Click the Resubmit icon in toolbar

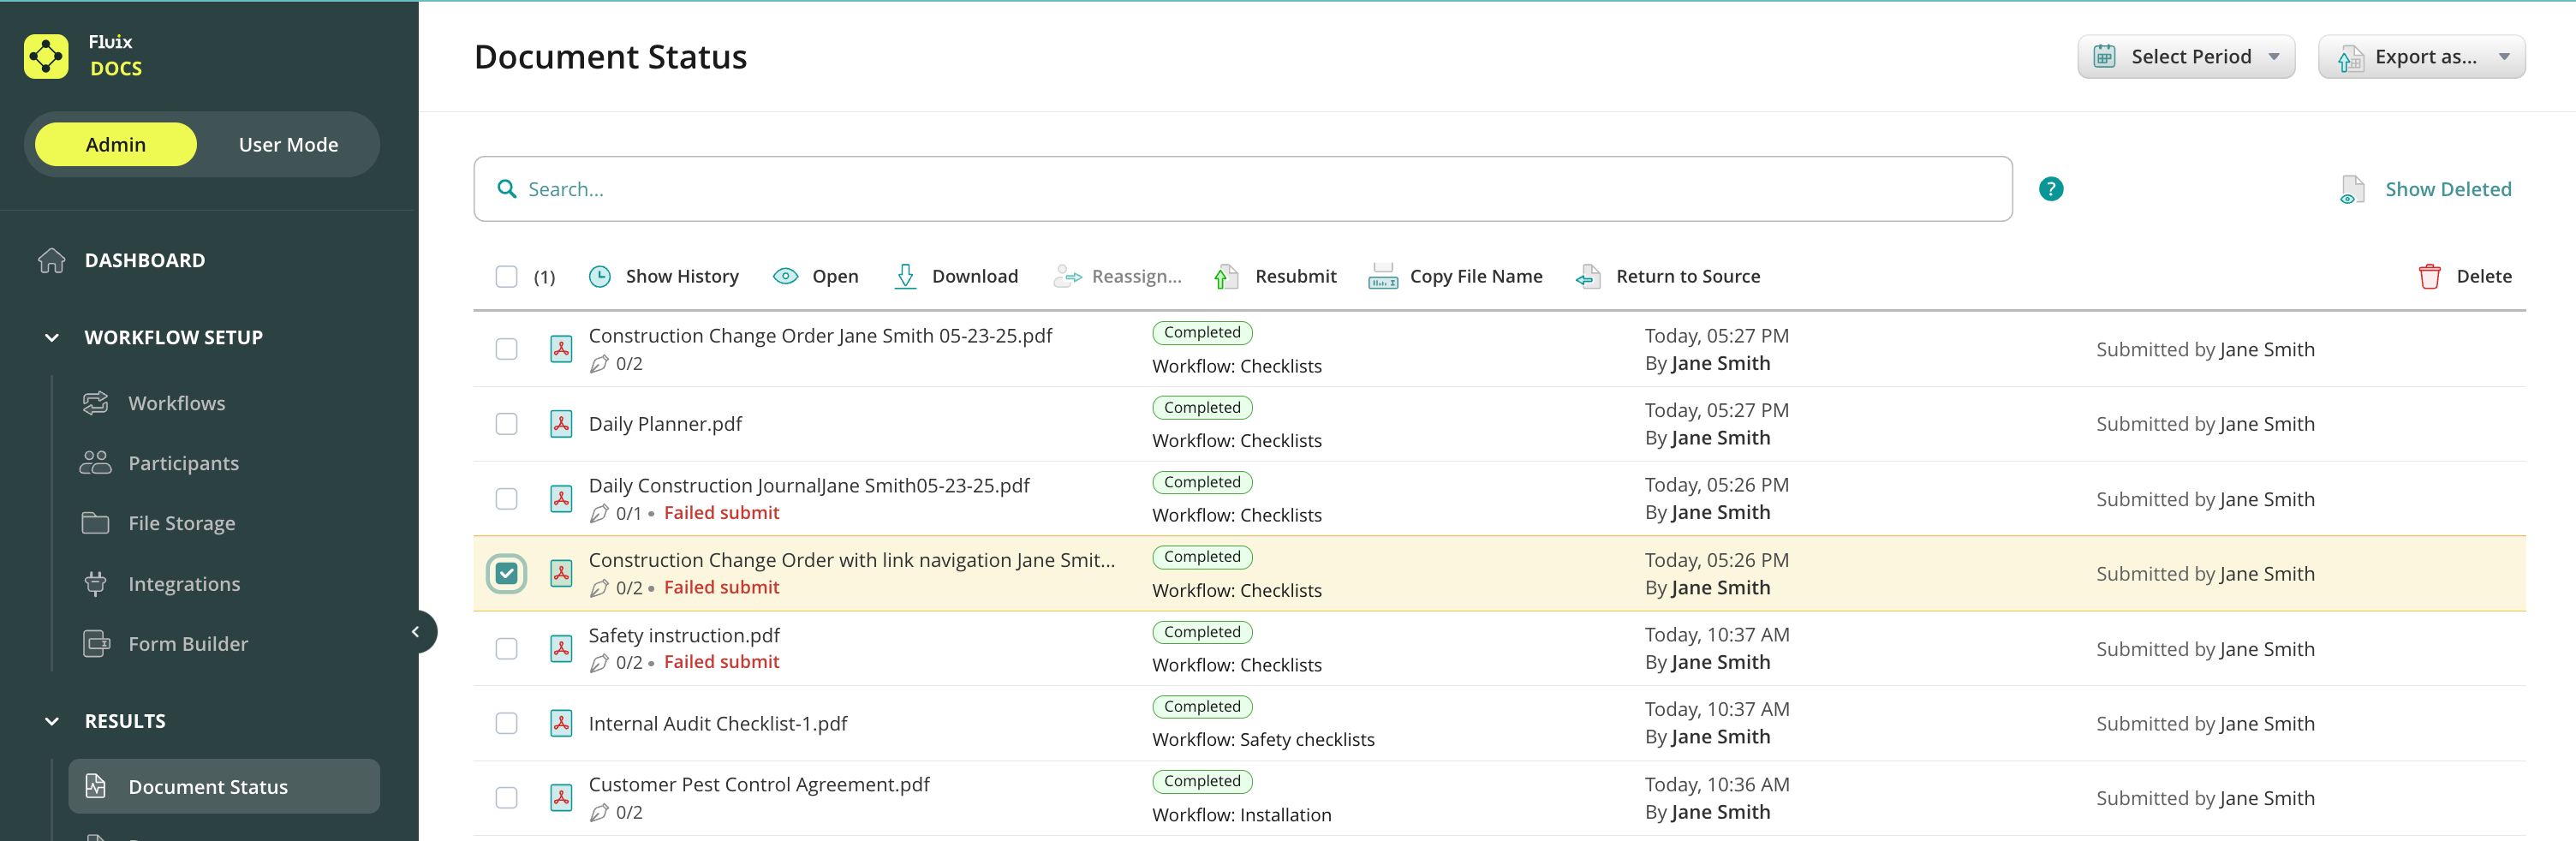[1226, 277]
